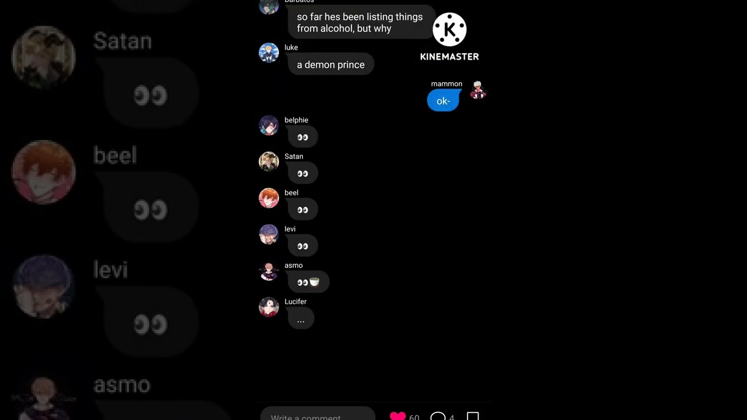The image size is (747, 420).
Task: Select the 'so far hes been listing things' message
Action: [360, 22]
